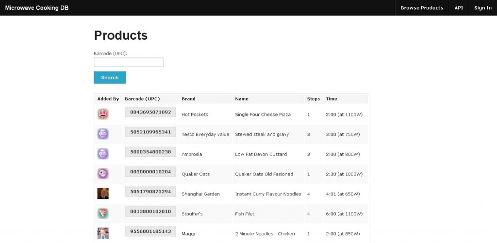Image resolution: width=497 pixels, height=243 pixels.
Task: Click the avatar in Tesco Everyday value row
Action: [103, 134]
